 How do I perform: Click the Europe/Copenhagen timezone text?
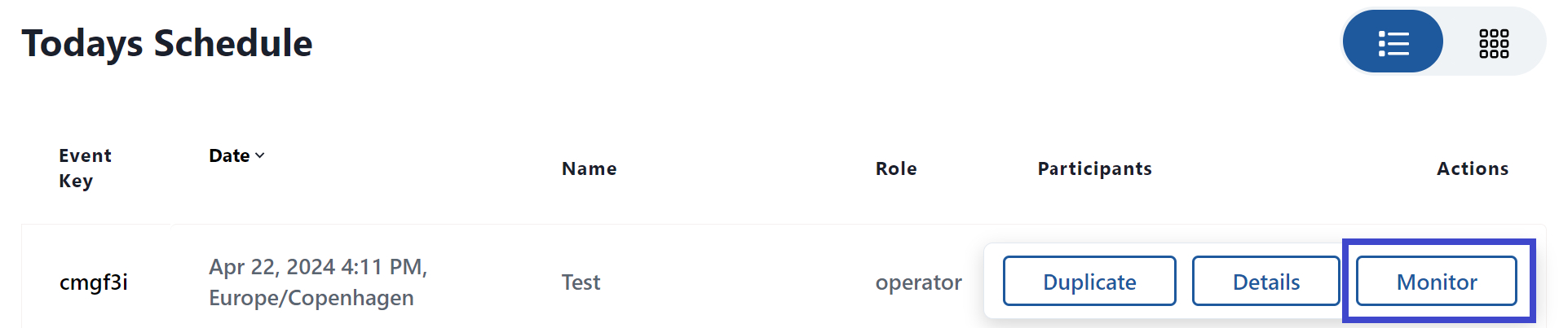pyautogui.click(x=311, y=298)
